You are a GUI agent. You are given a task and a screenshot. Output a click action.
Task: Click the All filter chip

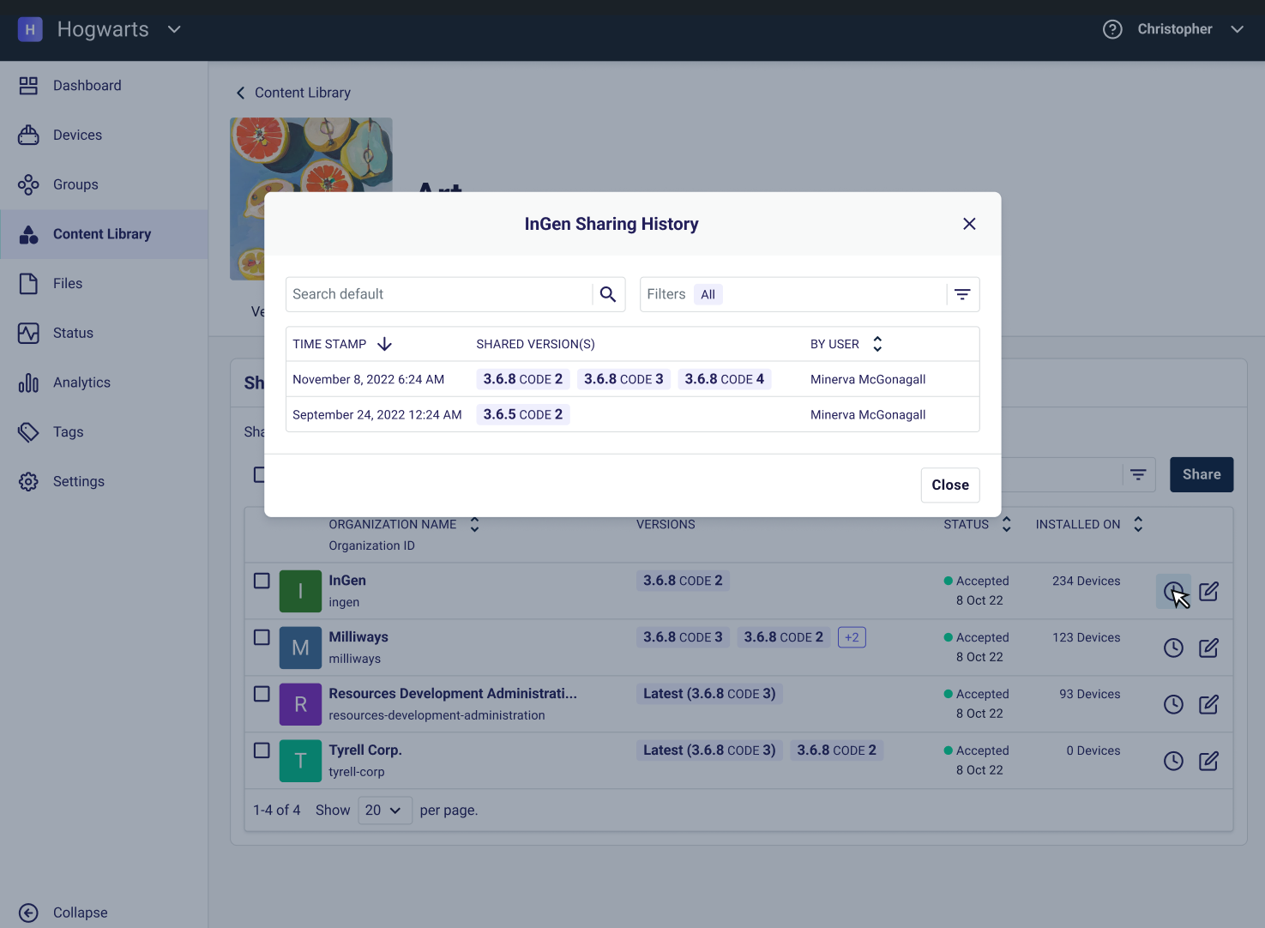[x=708, y=294]
